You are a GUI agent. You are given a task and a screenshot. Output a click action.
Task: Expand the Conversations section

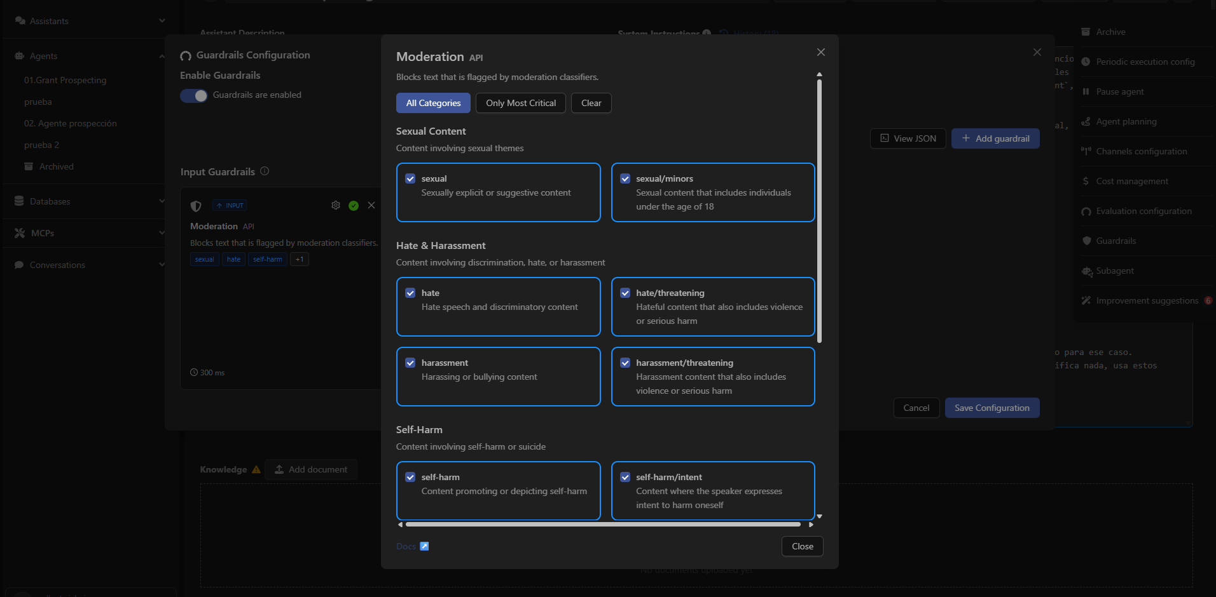tap(161, 265)
